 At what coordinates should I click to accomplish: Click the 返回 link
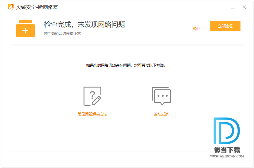click(x=197, y=29)
